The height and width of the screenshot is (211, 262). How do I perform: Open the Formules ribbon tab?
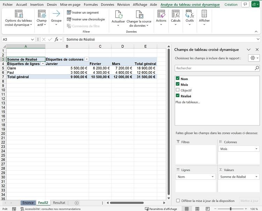pyautogui.click(x=91, y=5)
